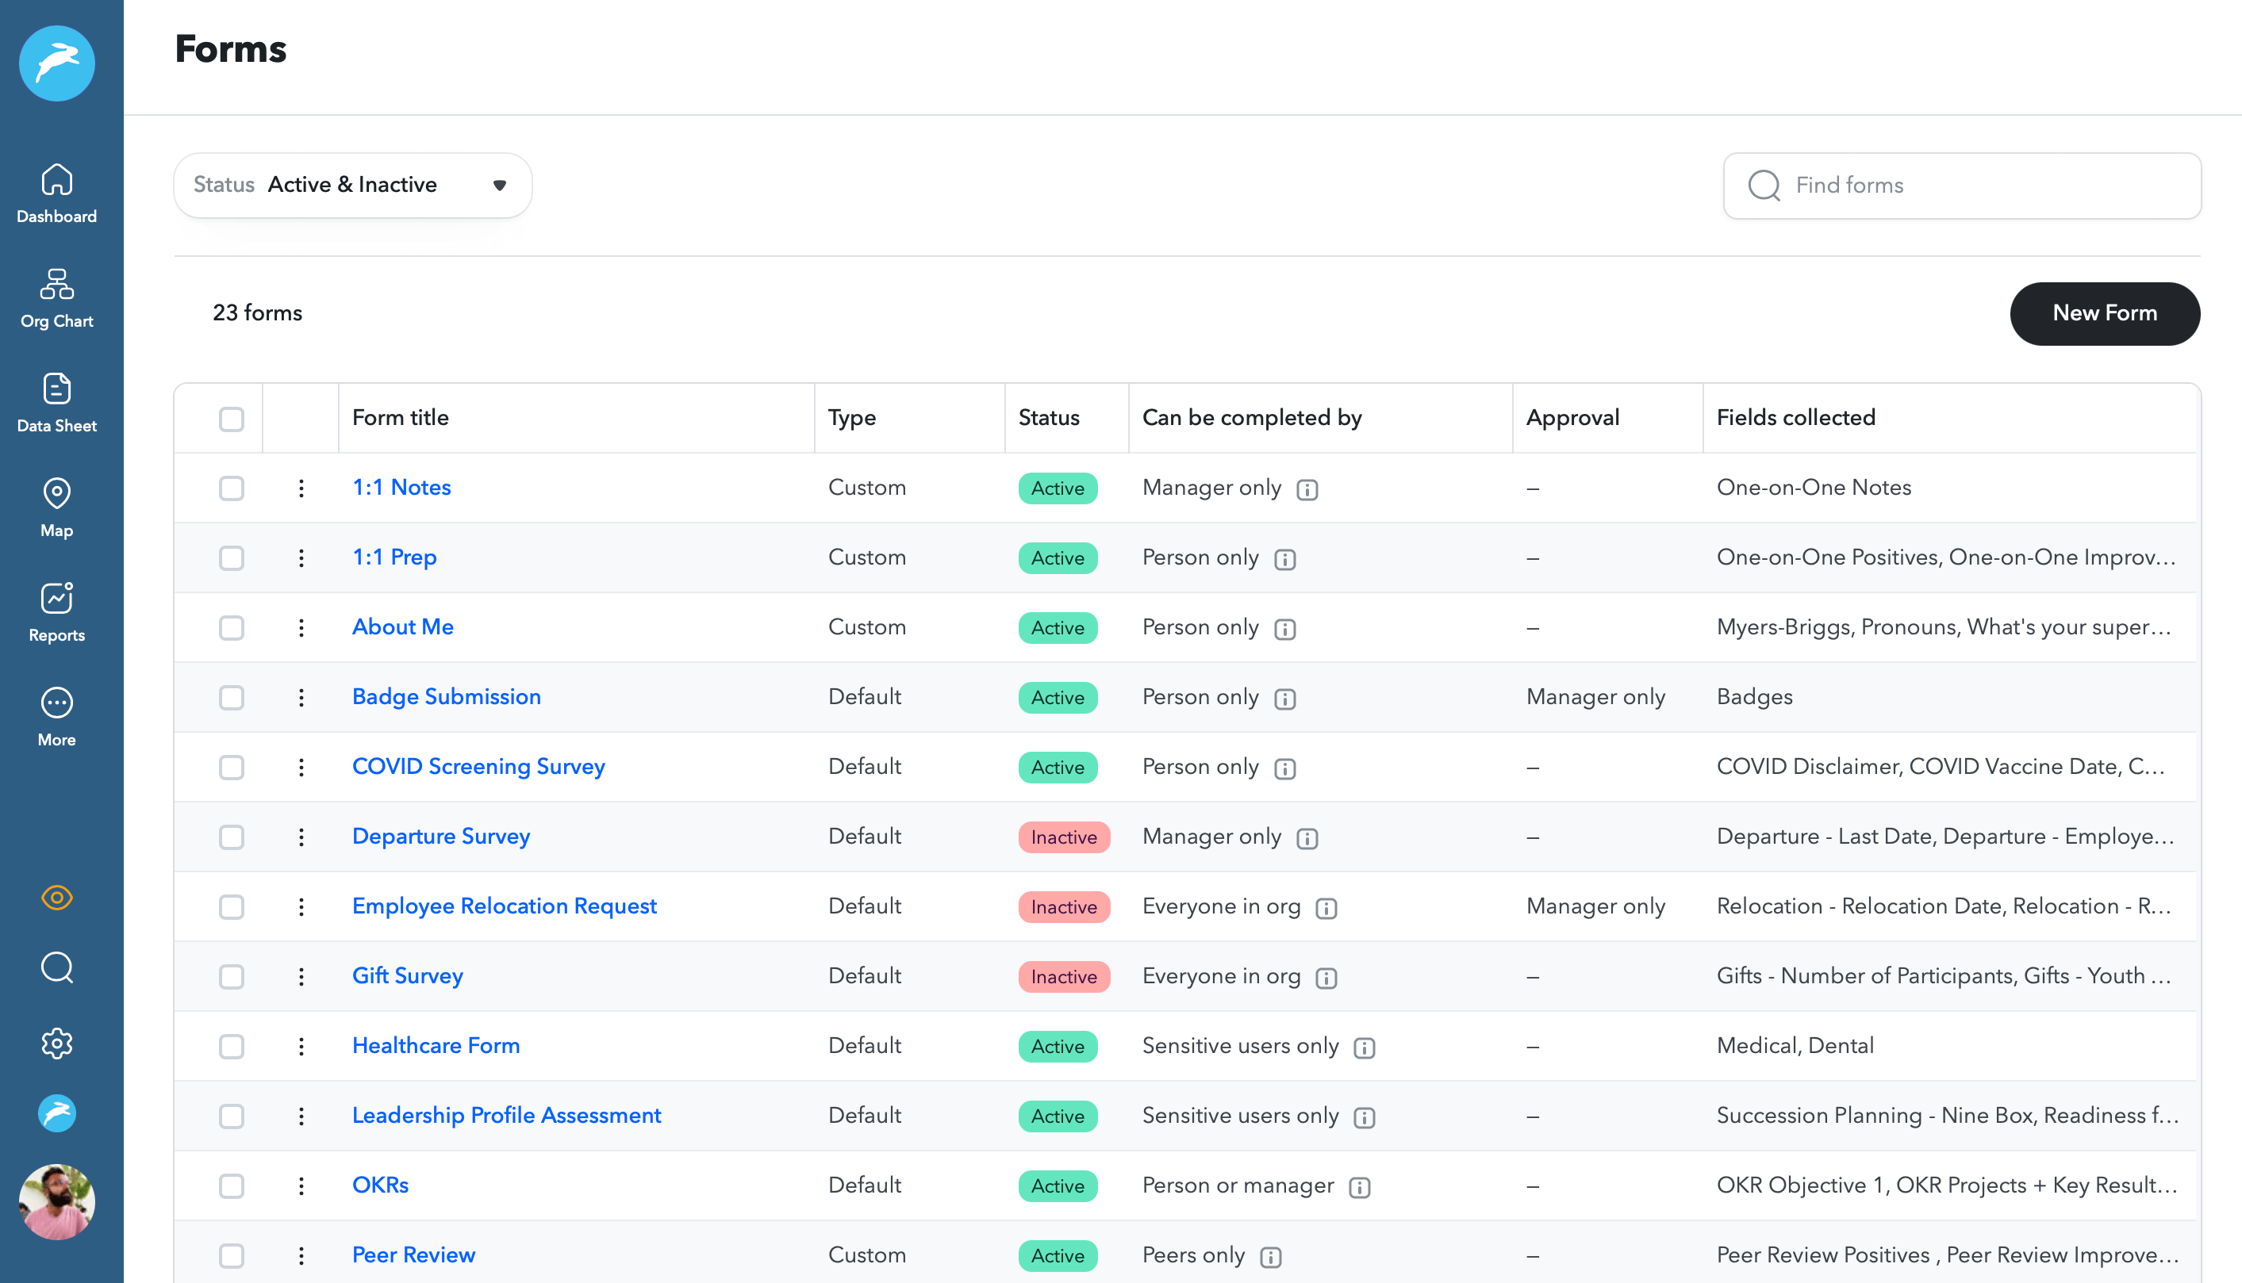Open the Org Chart sidebar icon
The width and height of the screenshot is (2242, 1283).
tap(56, 298)
